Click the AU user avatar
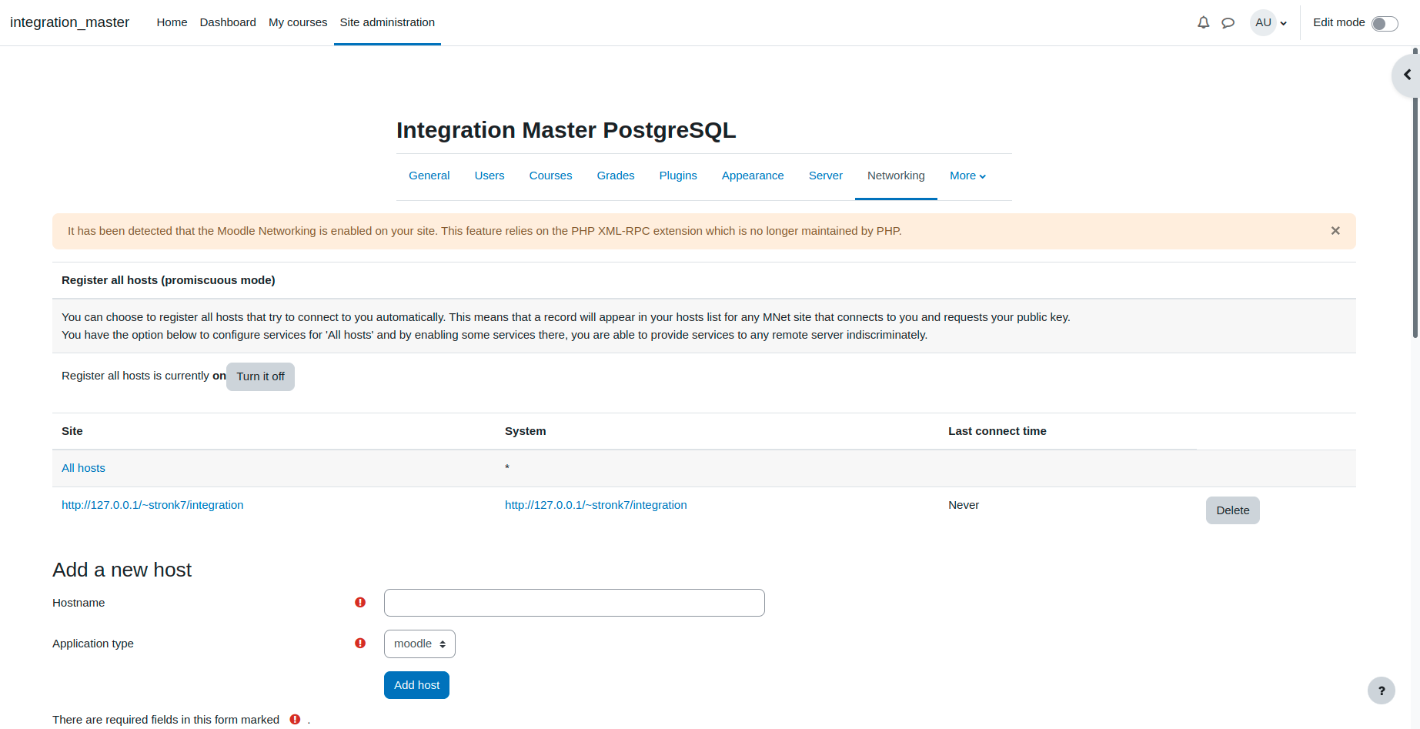This screenshot has width=1420, height=729. point(1263,22)
